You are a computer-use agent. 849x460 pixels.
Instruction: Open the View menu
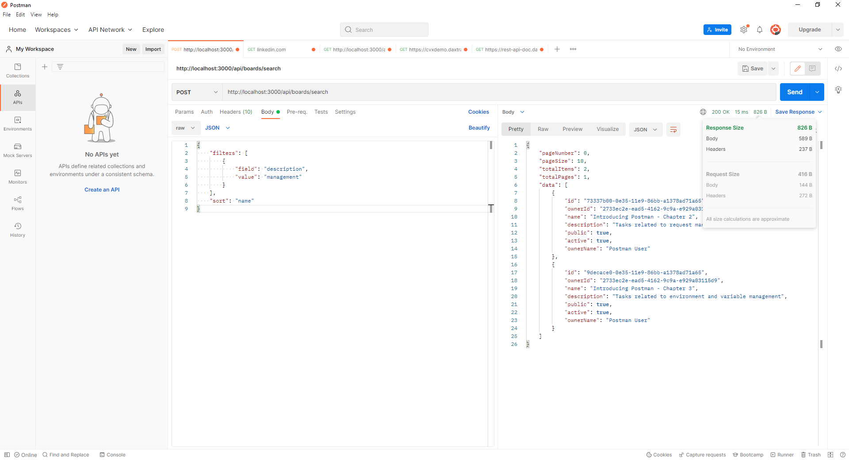(x=36, y=15)
